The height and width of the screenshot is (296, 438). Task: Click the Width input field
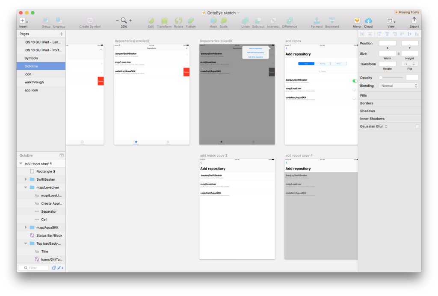(x=388, y=53)
